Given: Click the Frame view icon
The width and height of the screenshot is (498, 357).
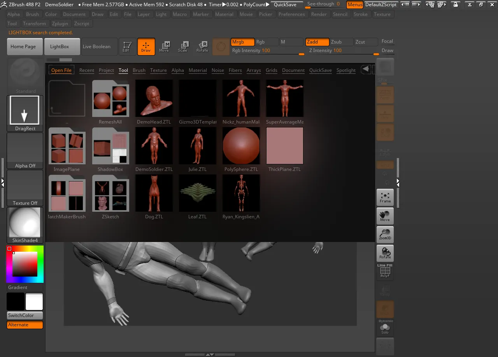Looking at the screenshot, I should pyautogui.click(x=385, y=197).
